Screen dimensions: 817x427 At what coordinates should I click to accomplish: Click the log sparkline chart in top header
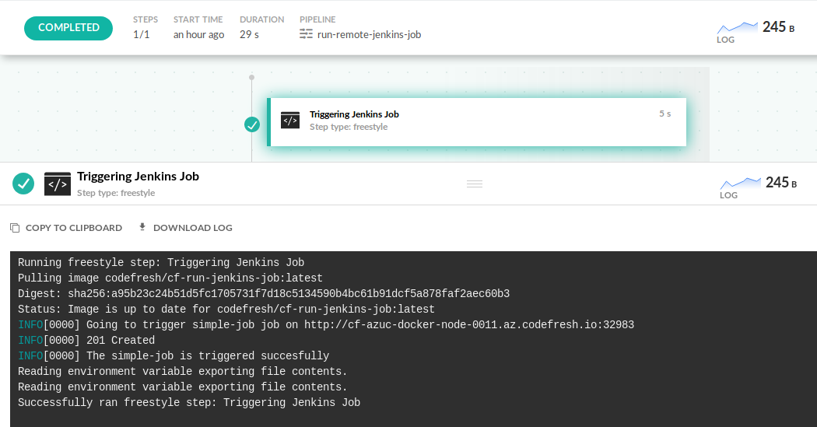pos(736,28)
